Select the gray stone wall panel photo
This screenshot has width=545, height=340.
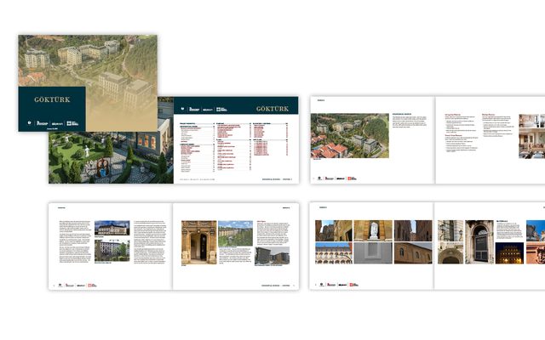pyautogui.click(x=373, y=253)
